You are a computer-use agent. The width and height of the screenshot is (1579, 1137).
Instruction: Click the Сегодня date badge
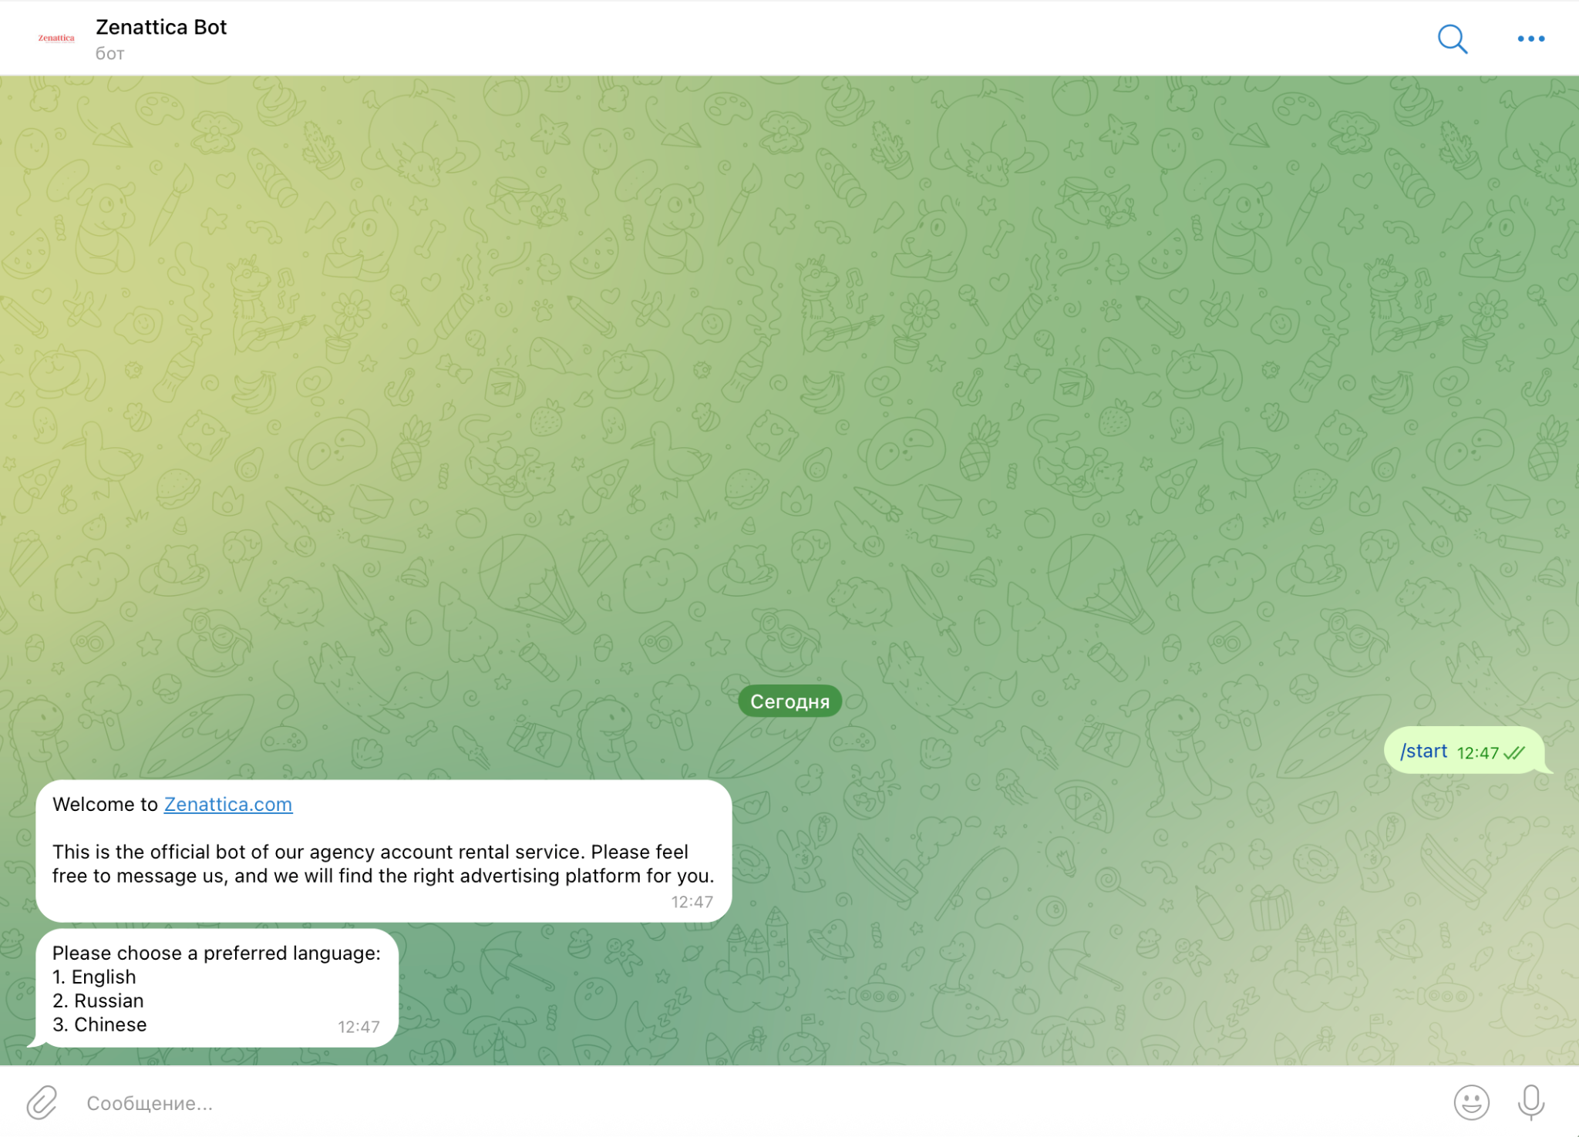pos(789,701)
